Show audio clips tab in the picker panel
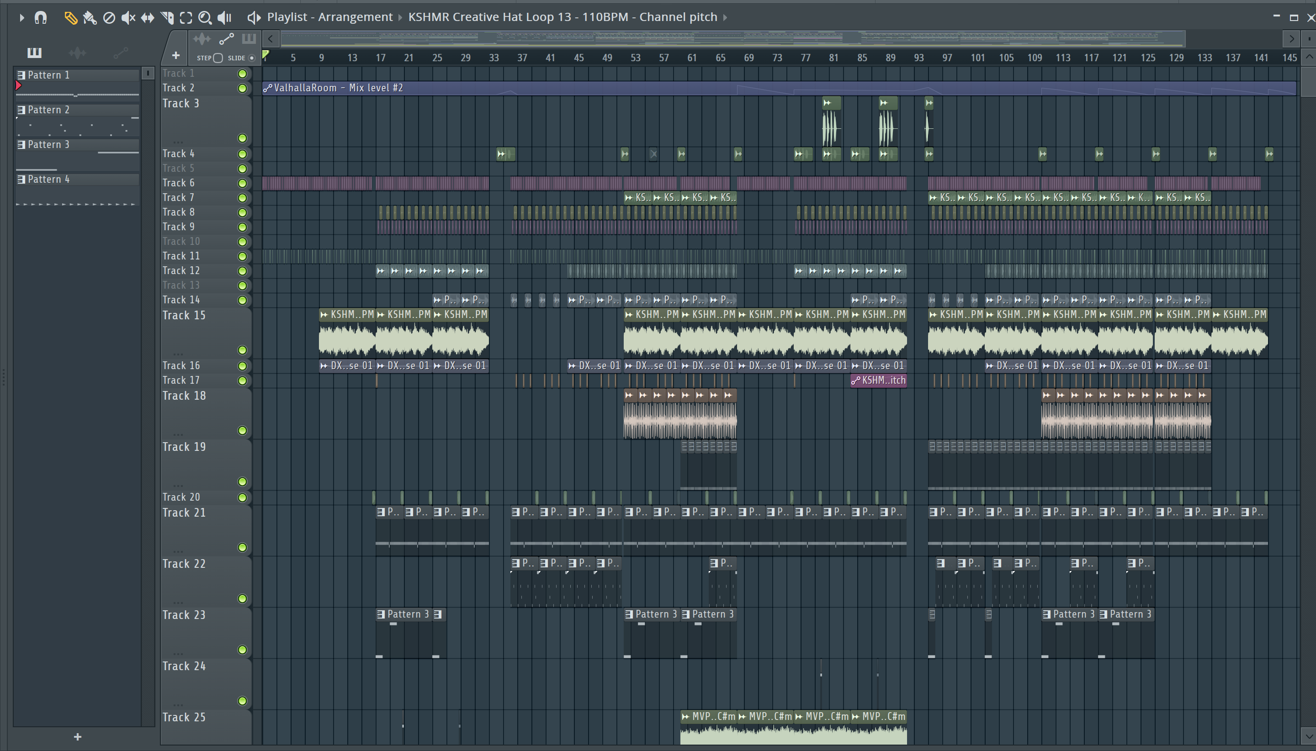Image resolution: width=1316 pixels, height=751 pixels. pyautogui.click(x=77, y=53)
